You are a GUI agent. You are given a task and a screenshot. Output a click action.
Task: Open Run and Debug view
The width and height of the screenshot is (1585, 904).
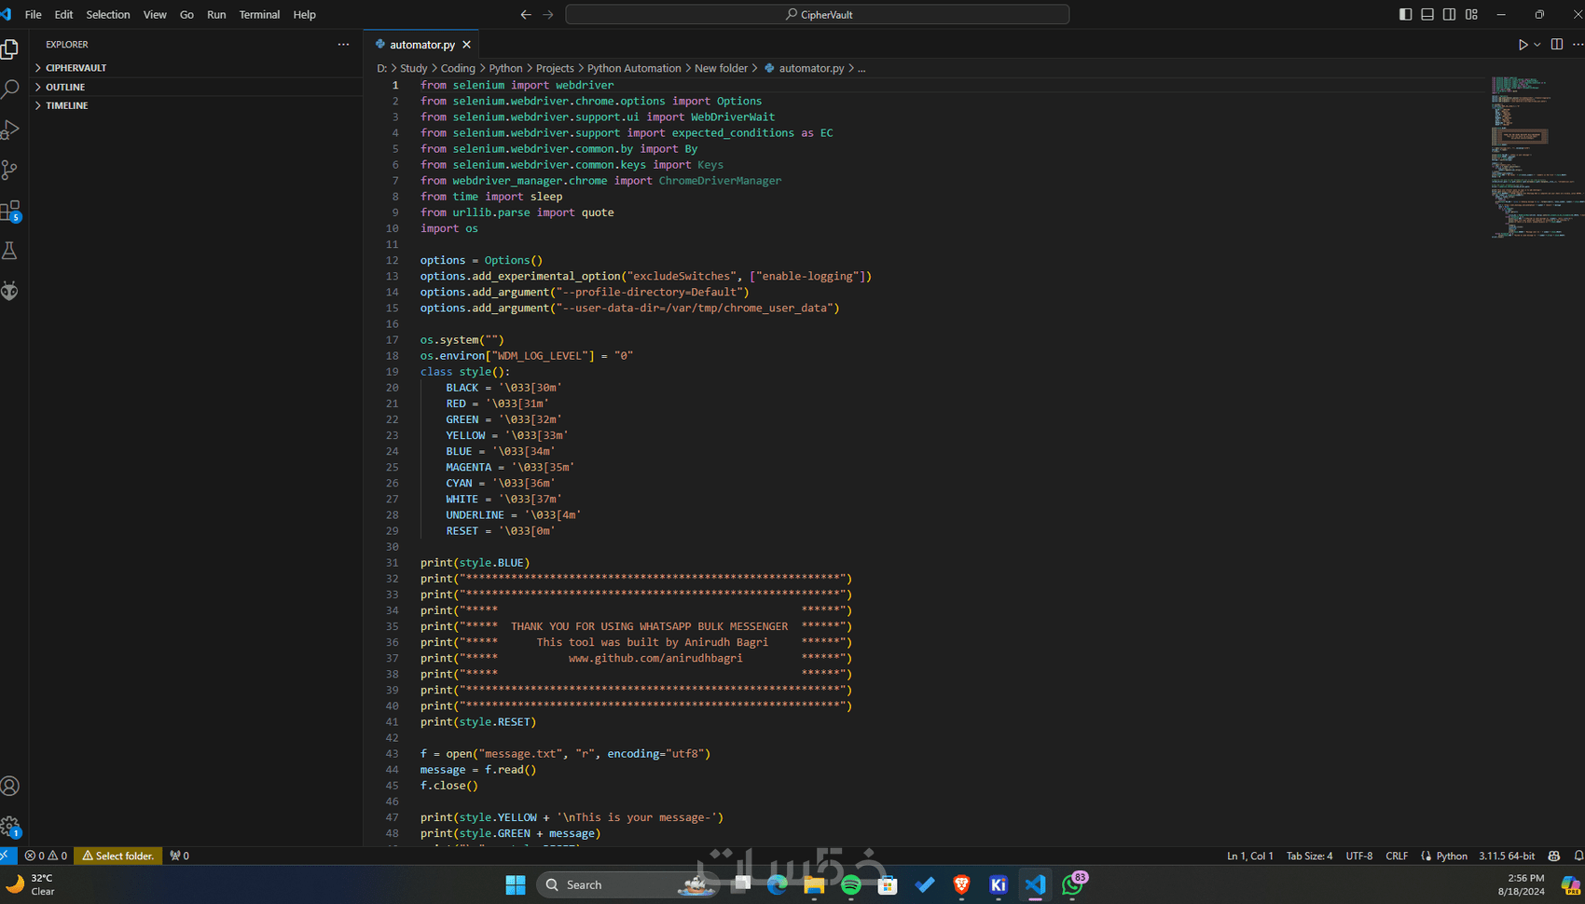coord(10,130)
